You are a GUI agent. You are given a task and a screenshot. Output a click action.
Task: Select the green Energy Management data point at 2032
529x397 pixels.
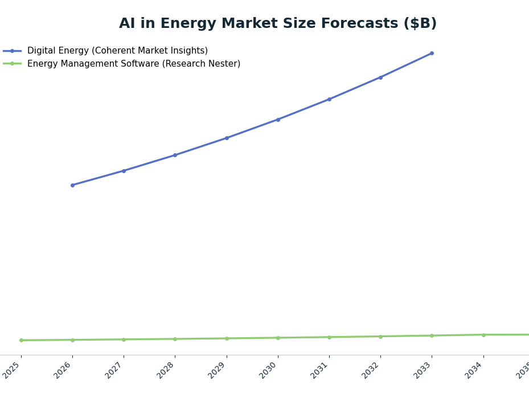tap(380, 337)
